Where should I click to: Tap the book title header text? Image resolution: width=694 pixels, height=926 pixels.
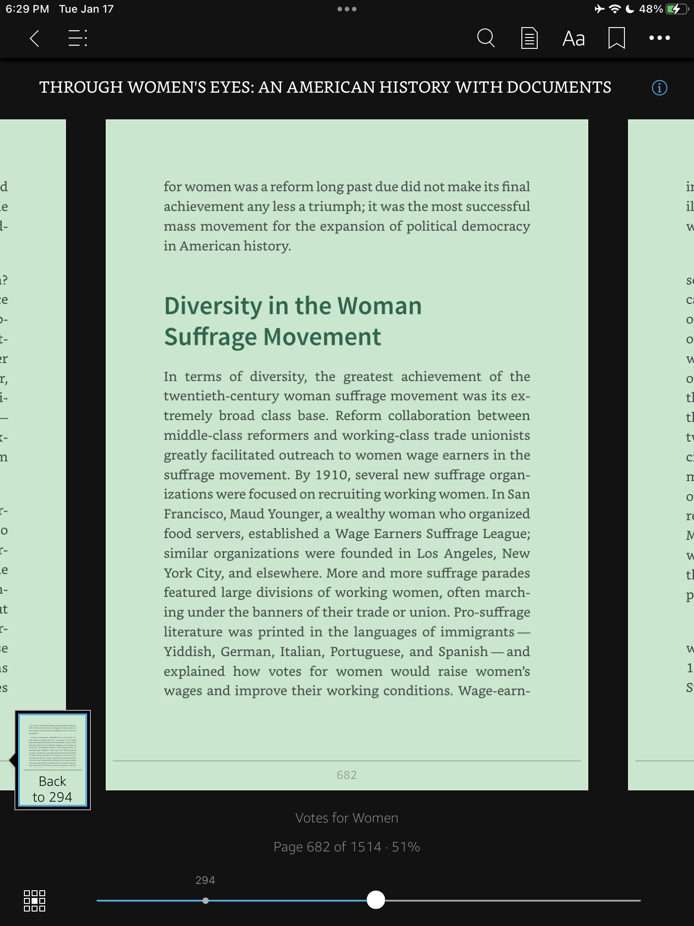tap(325, 87)
